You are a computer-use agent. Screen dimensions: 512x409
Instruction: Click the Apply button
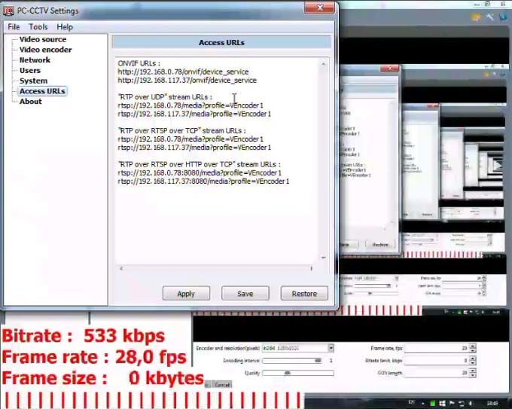click(x=186, y=293)
